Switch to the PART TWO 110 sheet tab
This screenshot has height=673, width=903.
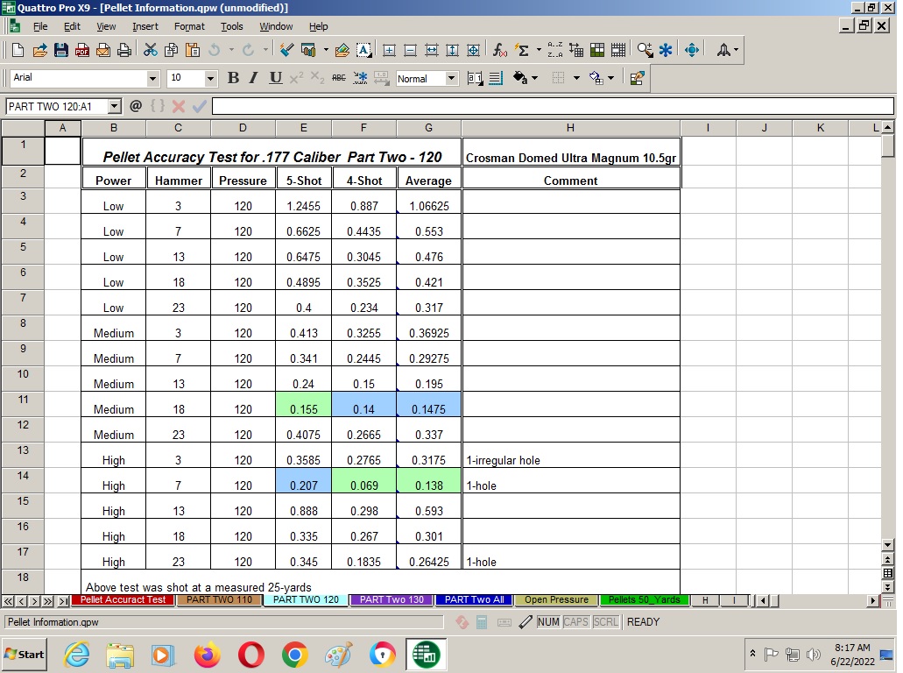pyautogui.click(x=220, y=599)
